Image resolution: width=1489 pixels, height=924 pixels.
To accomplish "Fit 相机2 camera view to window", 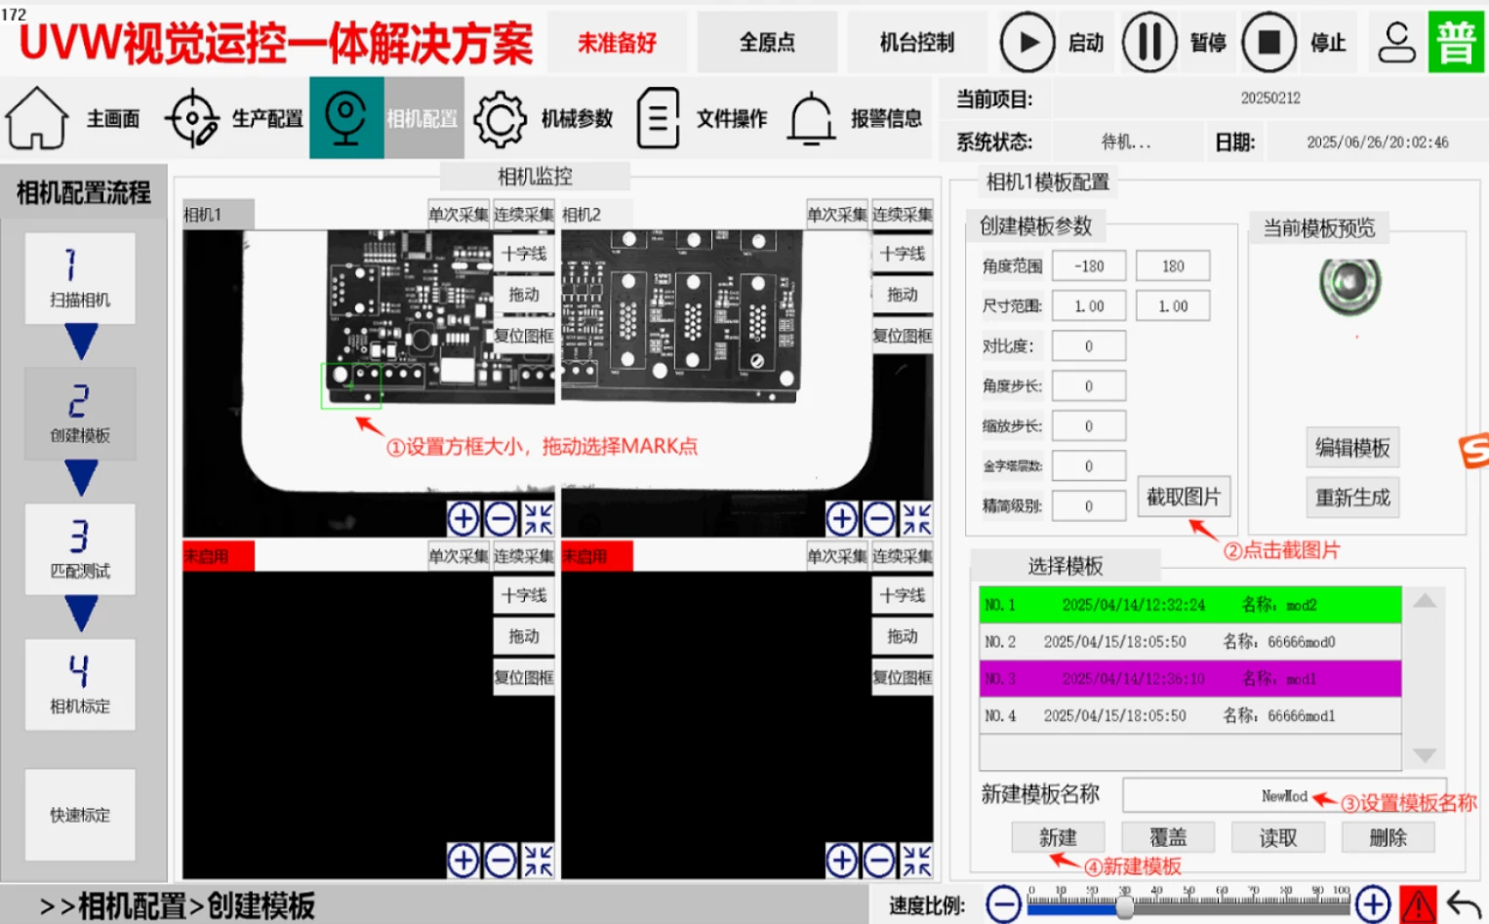I will click(916, 519).
